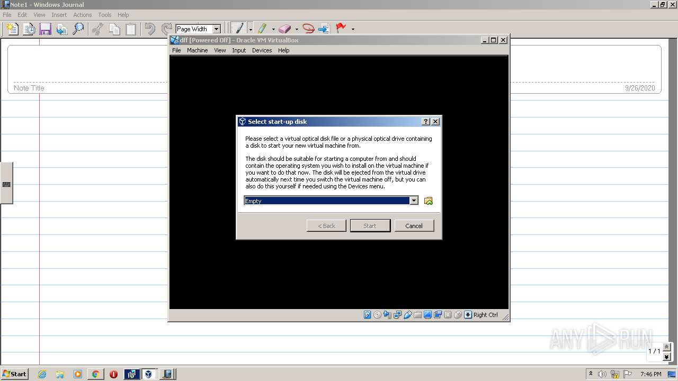Open the Tablet input panel tab at left edge
The width and height of the screenshot is (678, 381).
click(6, 184)
